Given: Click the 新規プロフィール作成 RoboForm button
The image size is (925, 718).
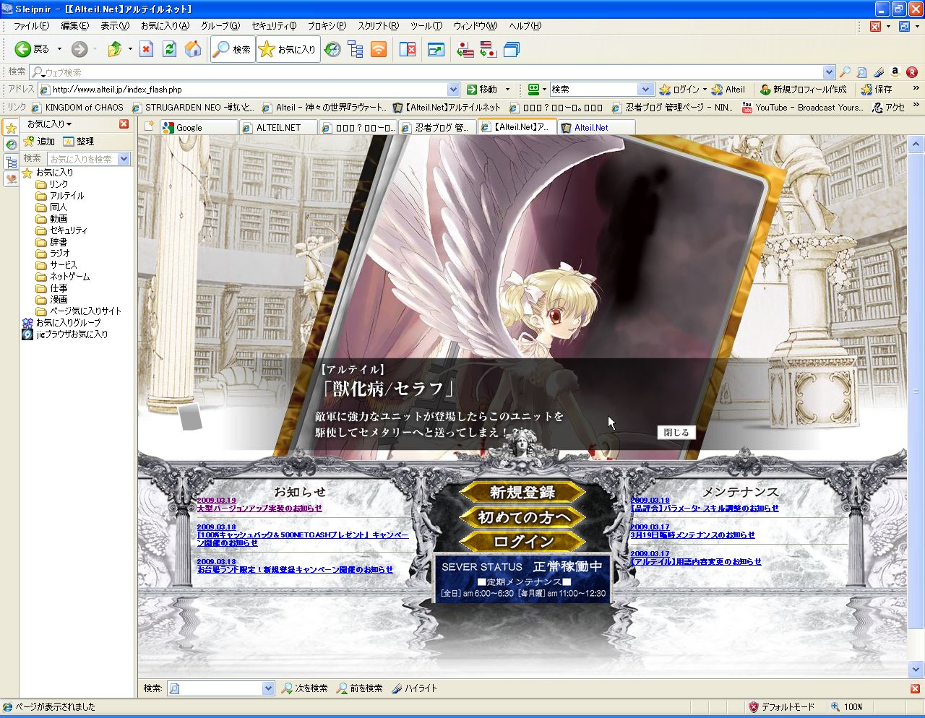Looking at the screenshot, I should click(x=803, y=90).
